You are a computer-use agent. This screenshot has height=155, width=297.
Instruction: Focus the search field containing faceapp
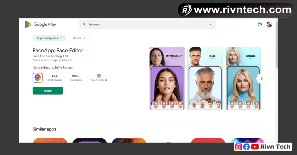pyautogui.click(x=147, y=24)
